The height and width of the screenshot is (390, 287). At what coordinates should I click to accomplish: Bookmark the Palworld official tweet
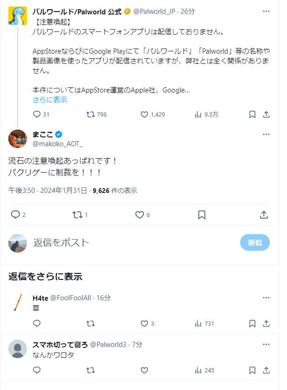click(x=252, y=114)
